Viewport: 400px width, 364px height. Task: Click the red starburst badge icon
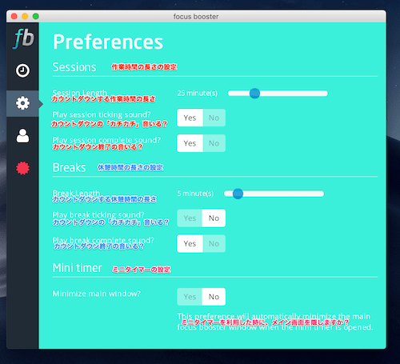tap(22, 168)
